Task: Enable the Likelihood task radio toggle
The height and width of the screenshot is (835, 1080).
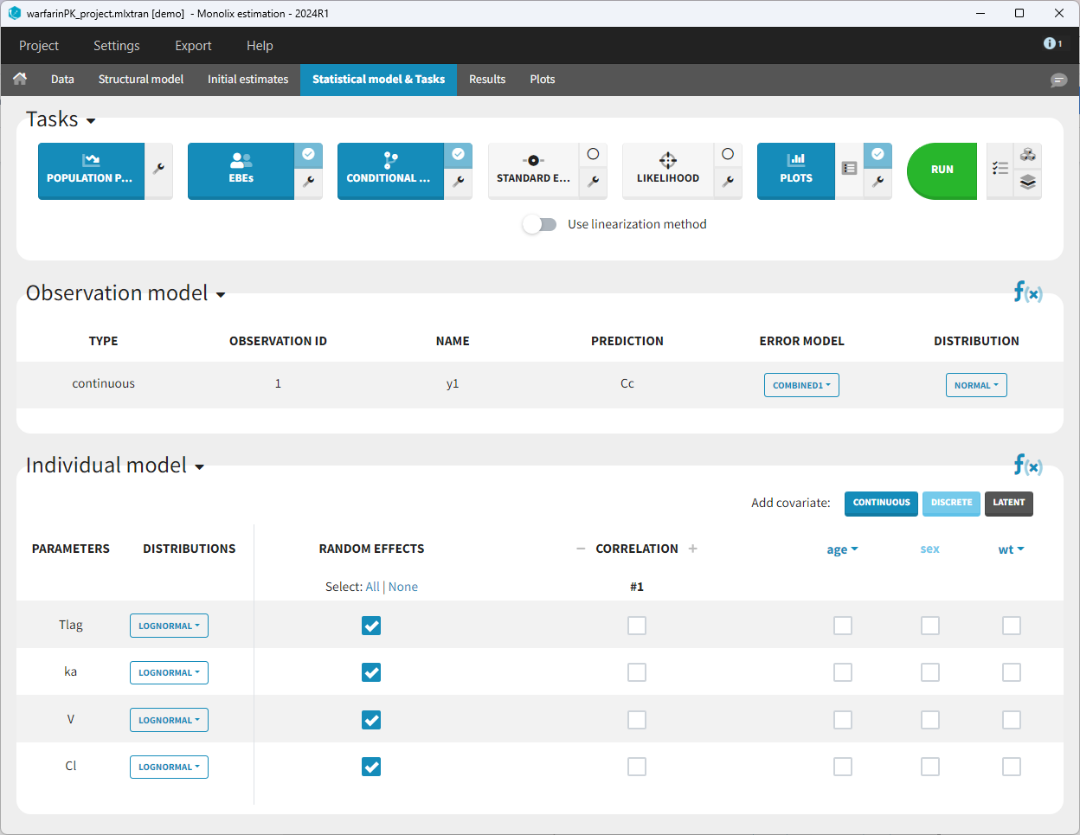Action: (x=728, y=154)
